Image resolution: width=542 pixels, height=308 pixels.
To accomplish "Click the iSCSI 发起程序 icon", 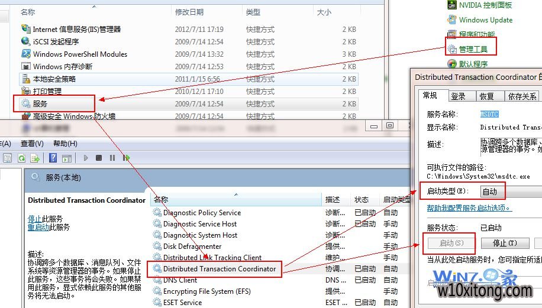I will [26, 41].
